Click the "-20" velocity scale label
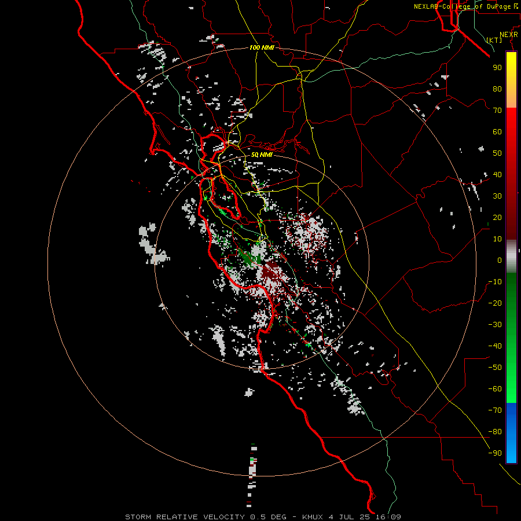 (495, 303)
